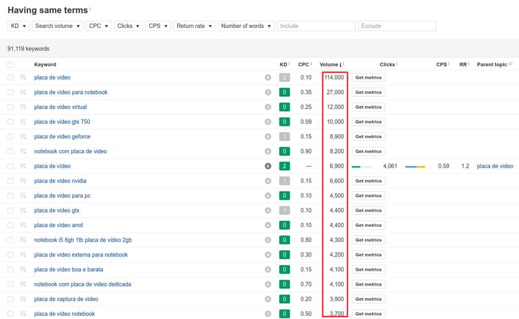
Task: Click into the Exclude keywords field
Action: pyautogui.click(x=397, y=26)
